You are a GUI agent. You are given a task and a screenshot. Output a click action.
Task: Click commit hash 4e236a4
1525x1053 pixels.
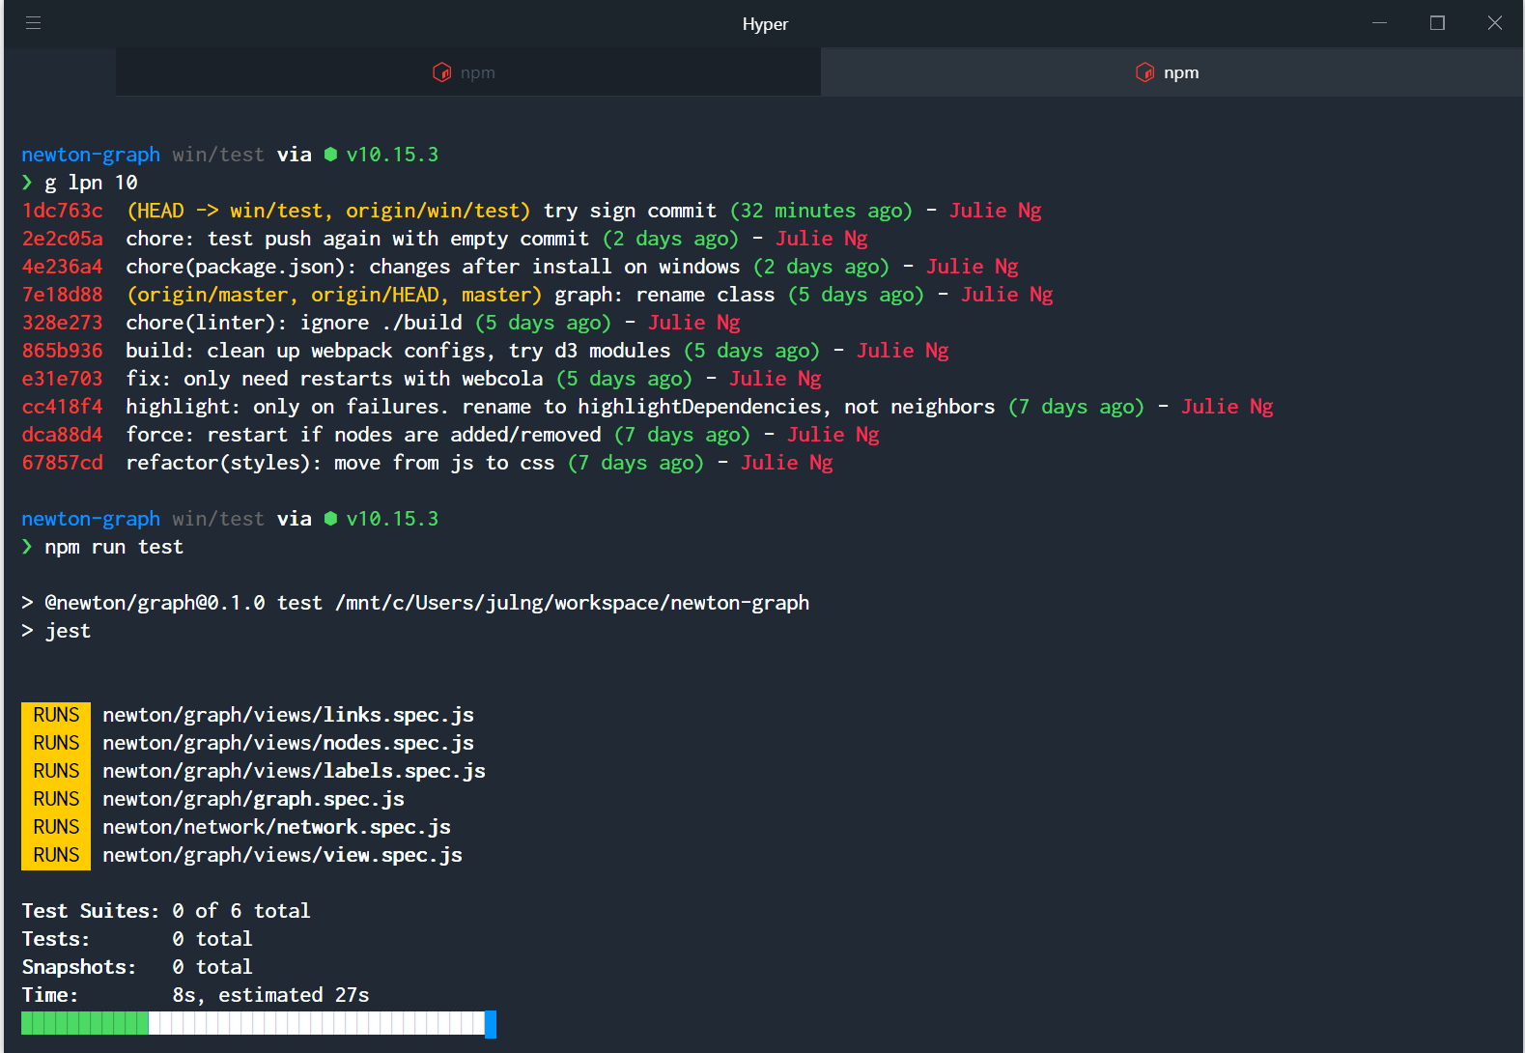click(x=63, y=267)
